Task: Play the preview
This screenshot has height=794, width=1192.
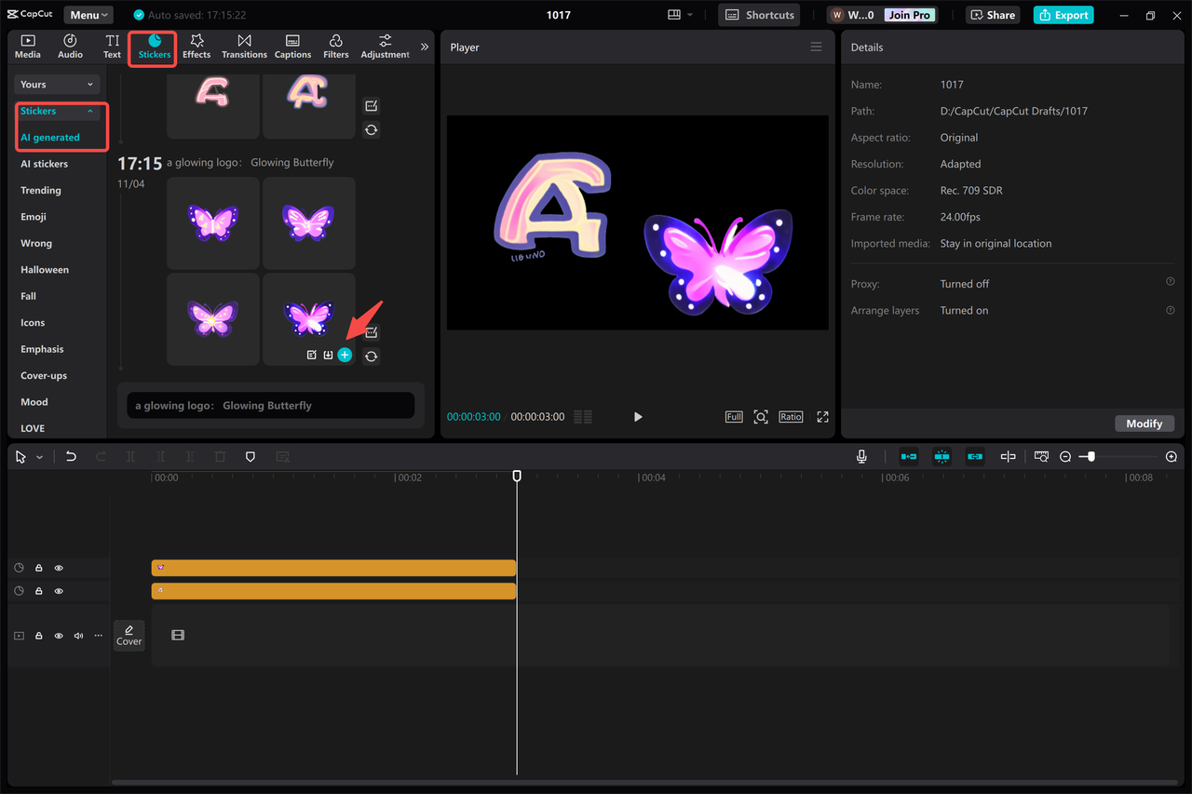Action: pos(638,417)
